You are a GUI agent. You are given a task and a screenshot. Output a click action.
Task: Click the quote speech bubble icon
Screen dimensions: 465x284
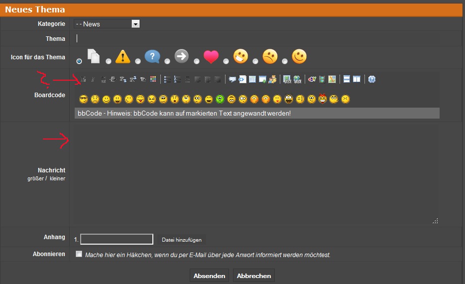[232, 79]
